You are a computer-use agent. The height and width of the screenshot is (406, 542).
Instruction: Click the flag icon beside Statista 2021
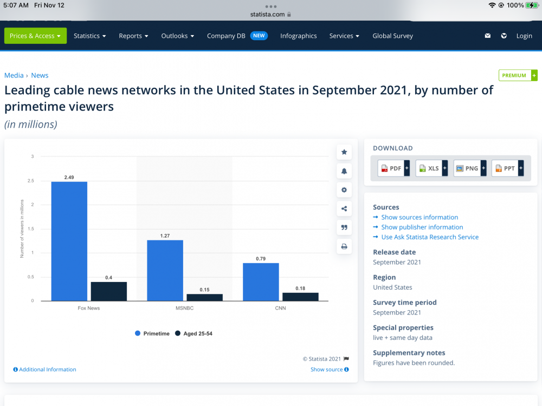pos(346,359)
